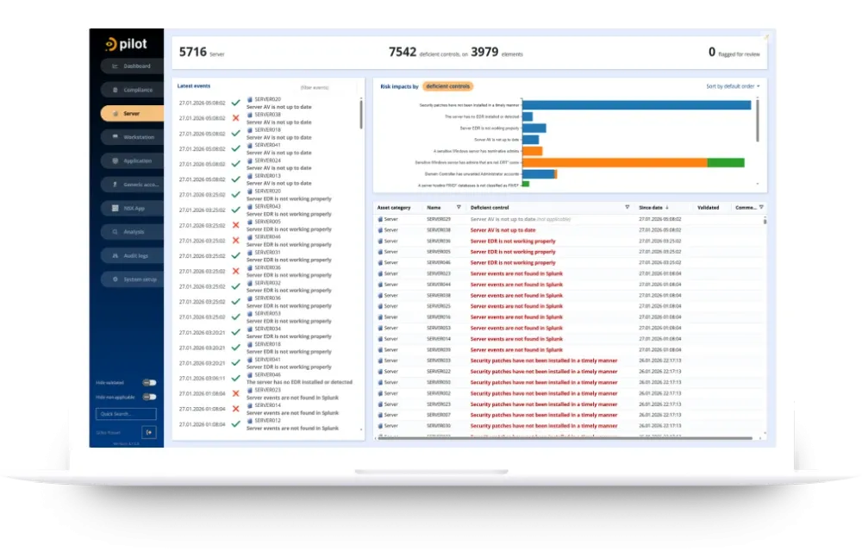Click the pilot logo icon
This screenshot has height=558, width=862.
[111, 45]
